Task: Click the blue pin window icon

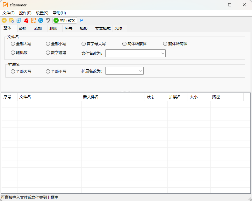Action: pyautogui.click(x=81, y=20)
